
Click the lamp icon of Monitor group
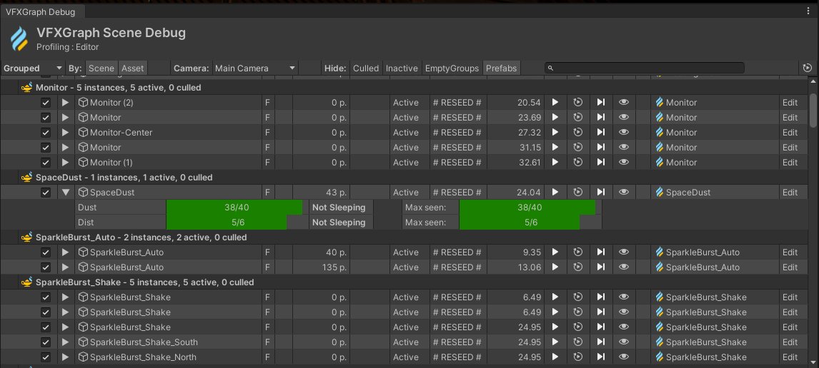click(x=26, y=88)
